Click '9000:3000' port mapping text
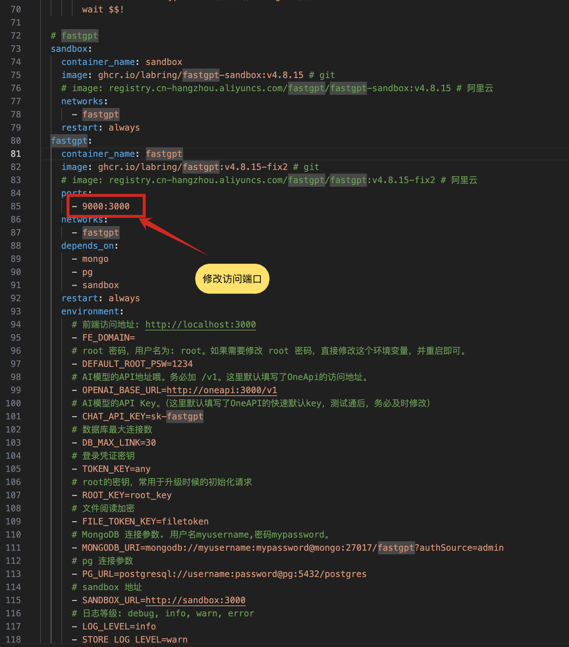The image size is (569, 647). coord(106,206)
